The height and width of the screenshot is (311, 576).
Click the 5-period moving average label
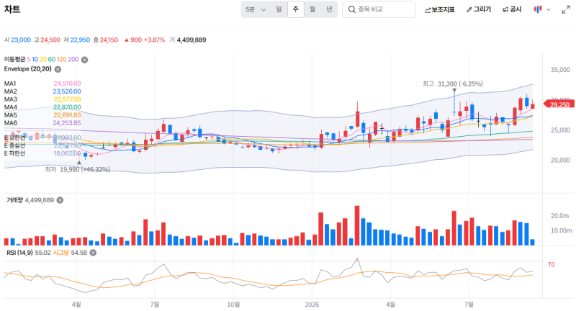28,60
